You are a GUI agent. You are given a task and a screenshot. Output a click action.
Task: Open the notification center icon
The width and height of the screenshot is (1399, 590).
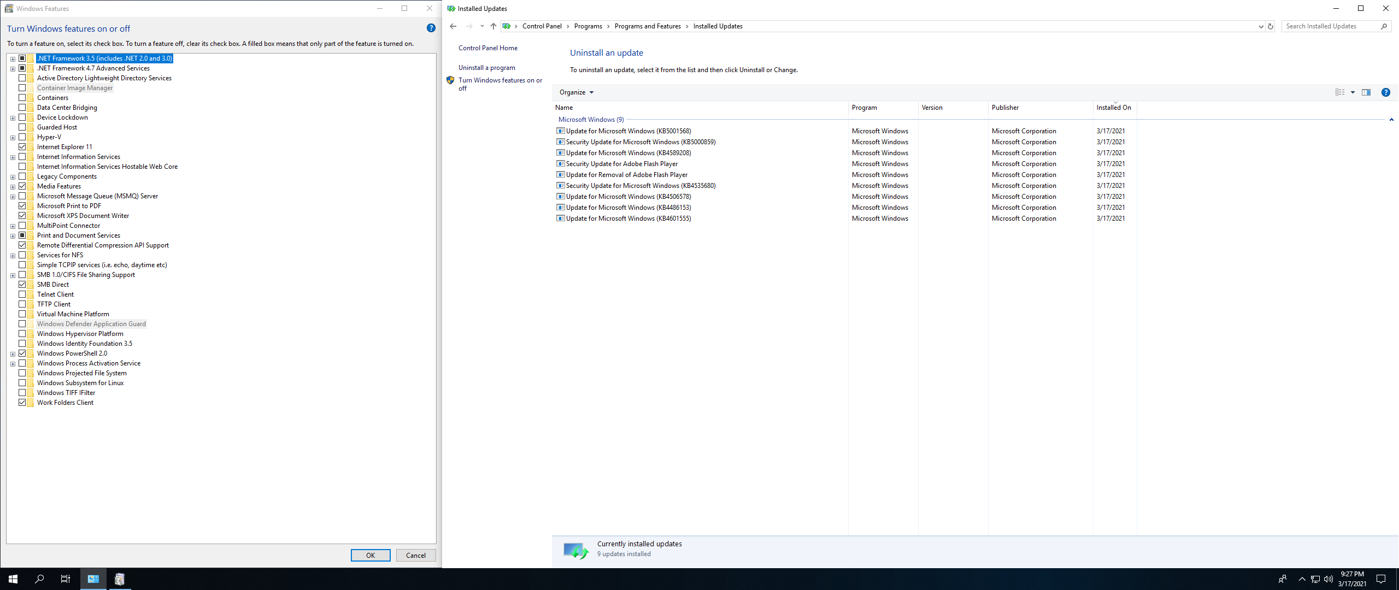1381,579
